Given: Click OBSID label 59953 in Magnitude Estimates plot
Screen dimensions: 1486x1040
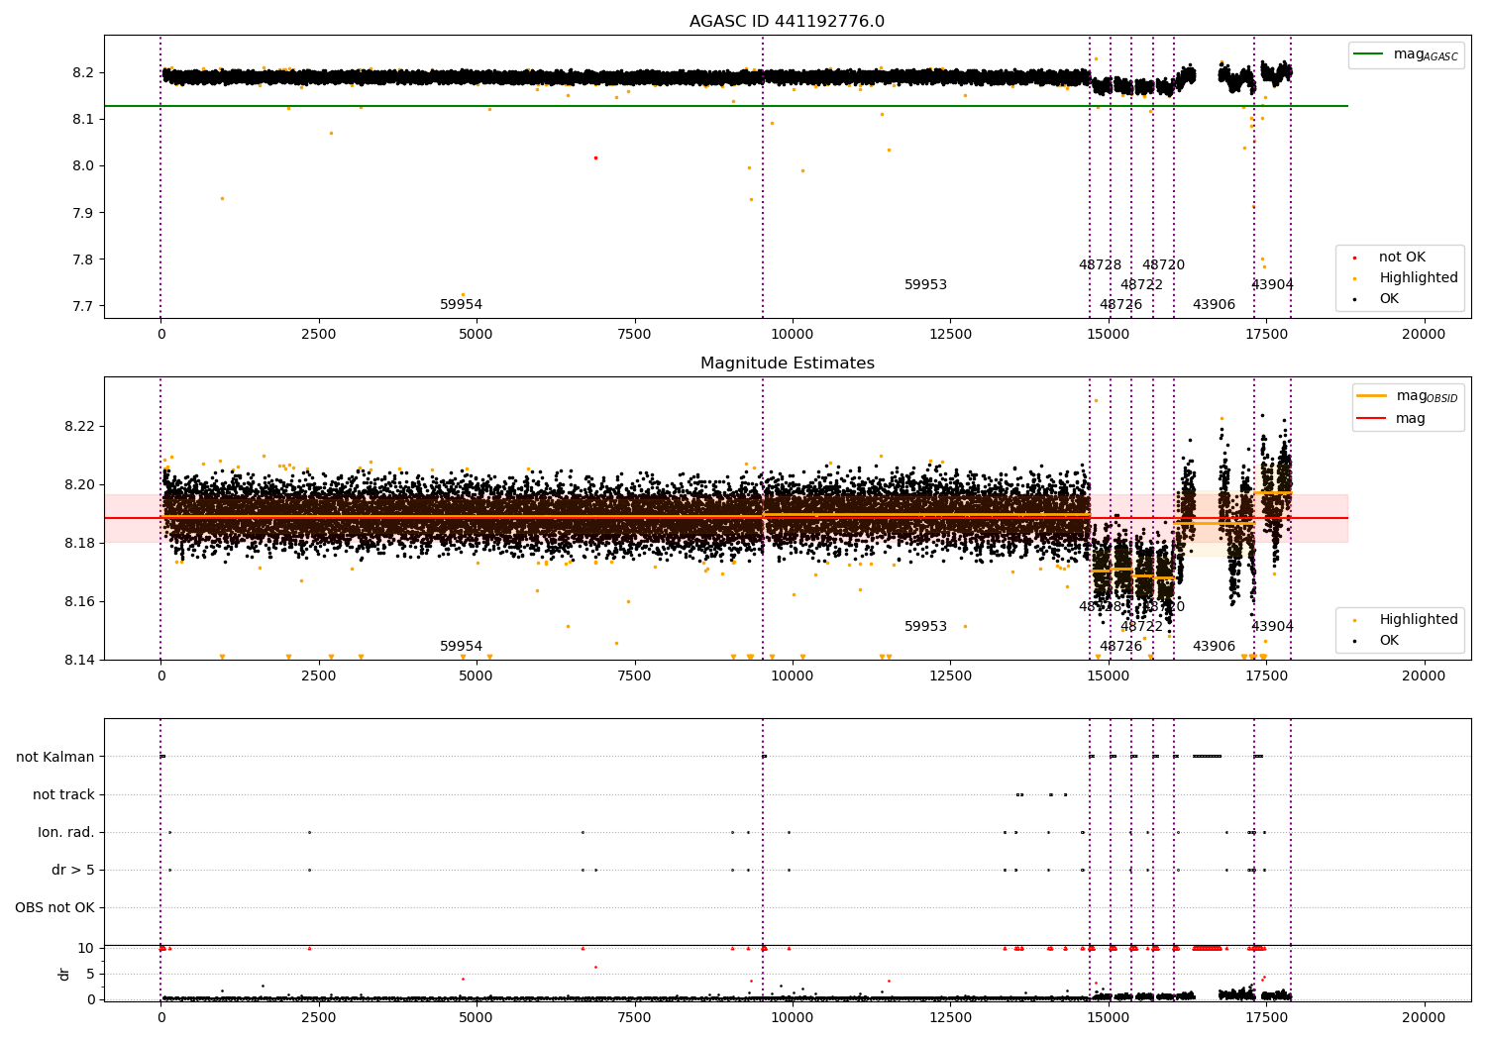Looking at the screenshot, I should pyautogui.click(x=926, y=627).
